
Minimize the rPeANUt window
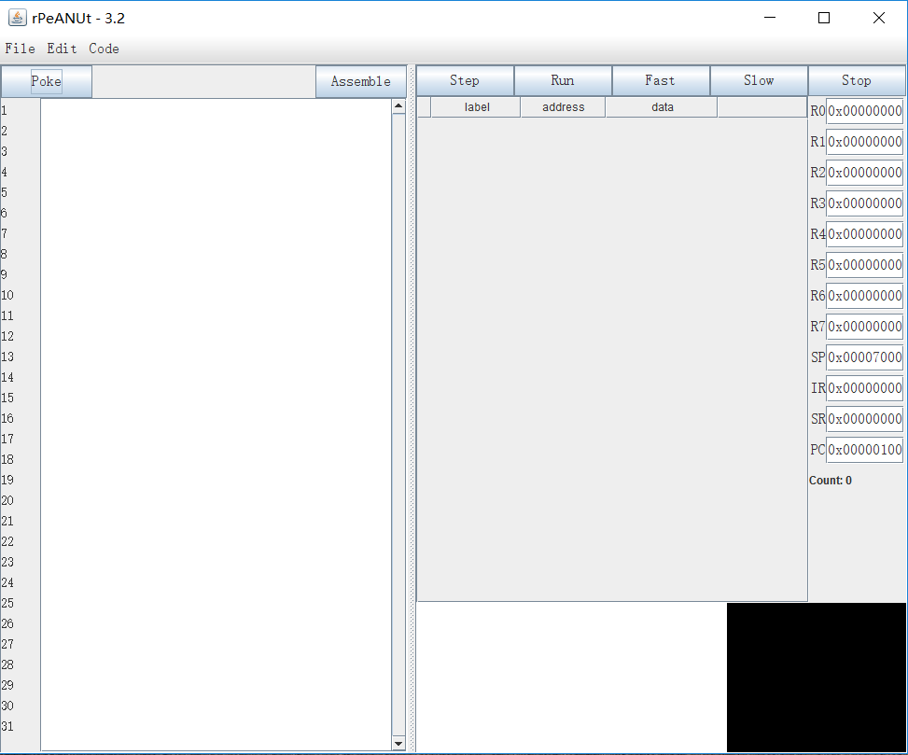coord(770,18)
